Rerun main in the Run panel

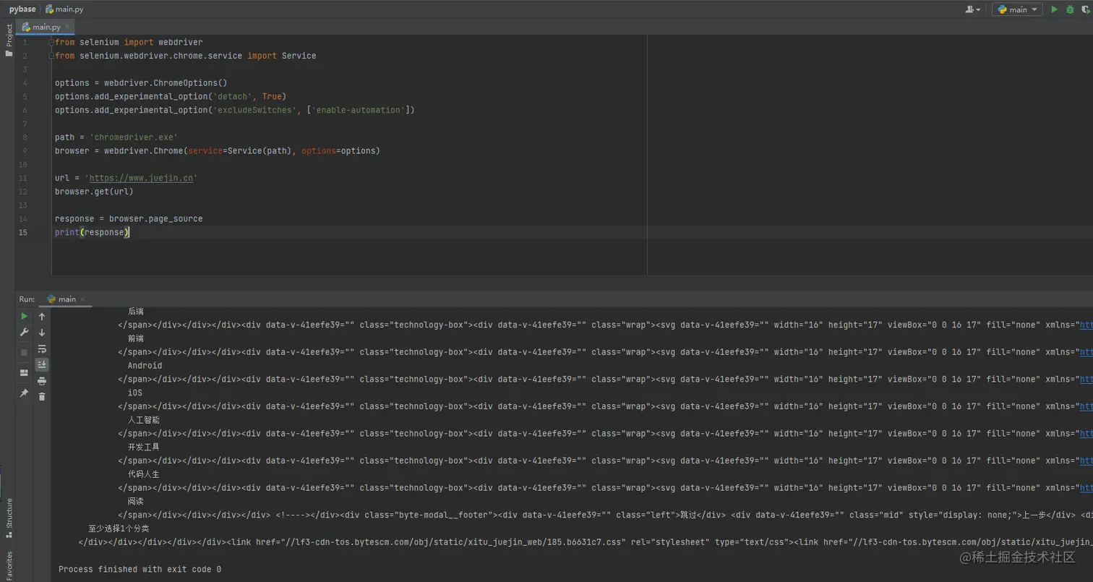click(24, 316)
